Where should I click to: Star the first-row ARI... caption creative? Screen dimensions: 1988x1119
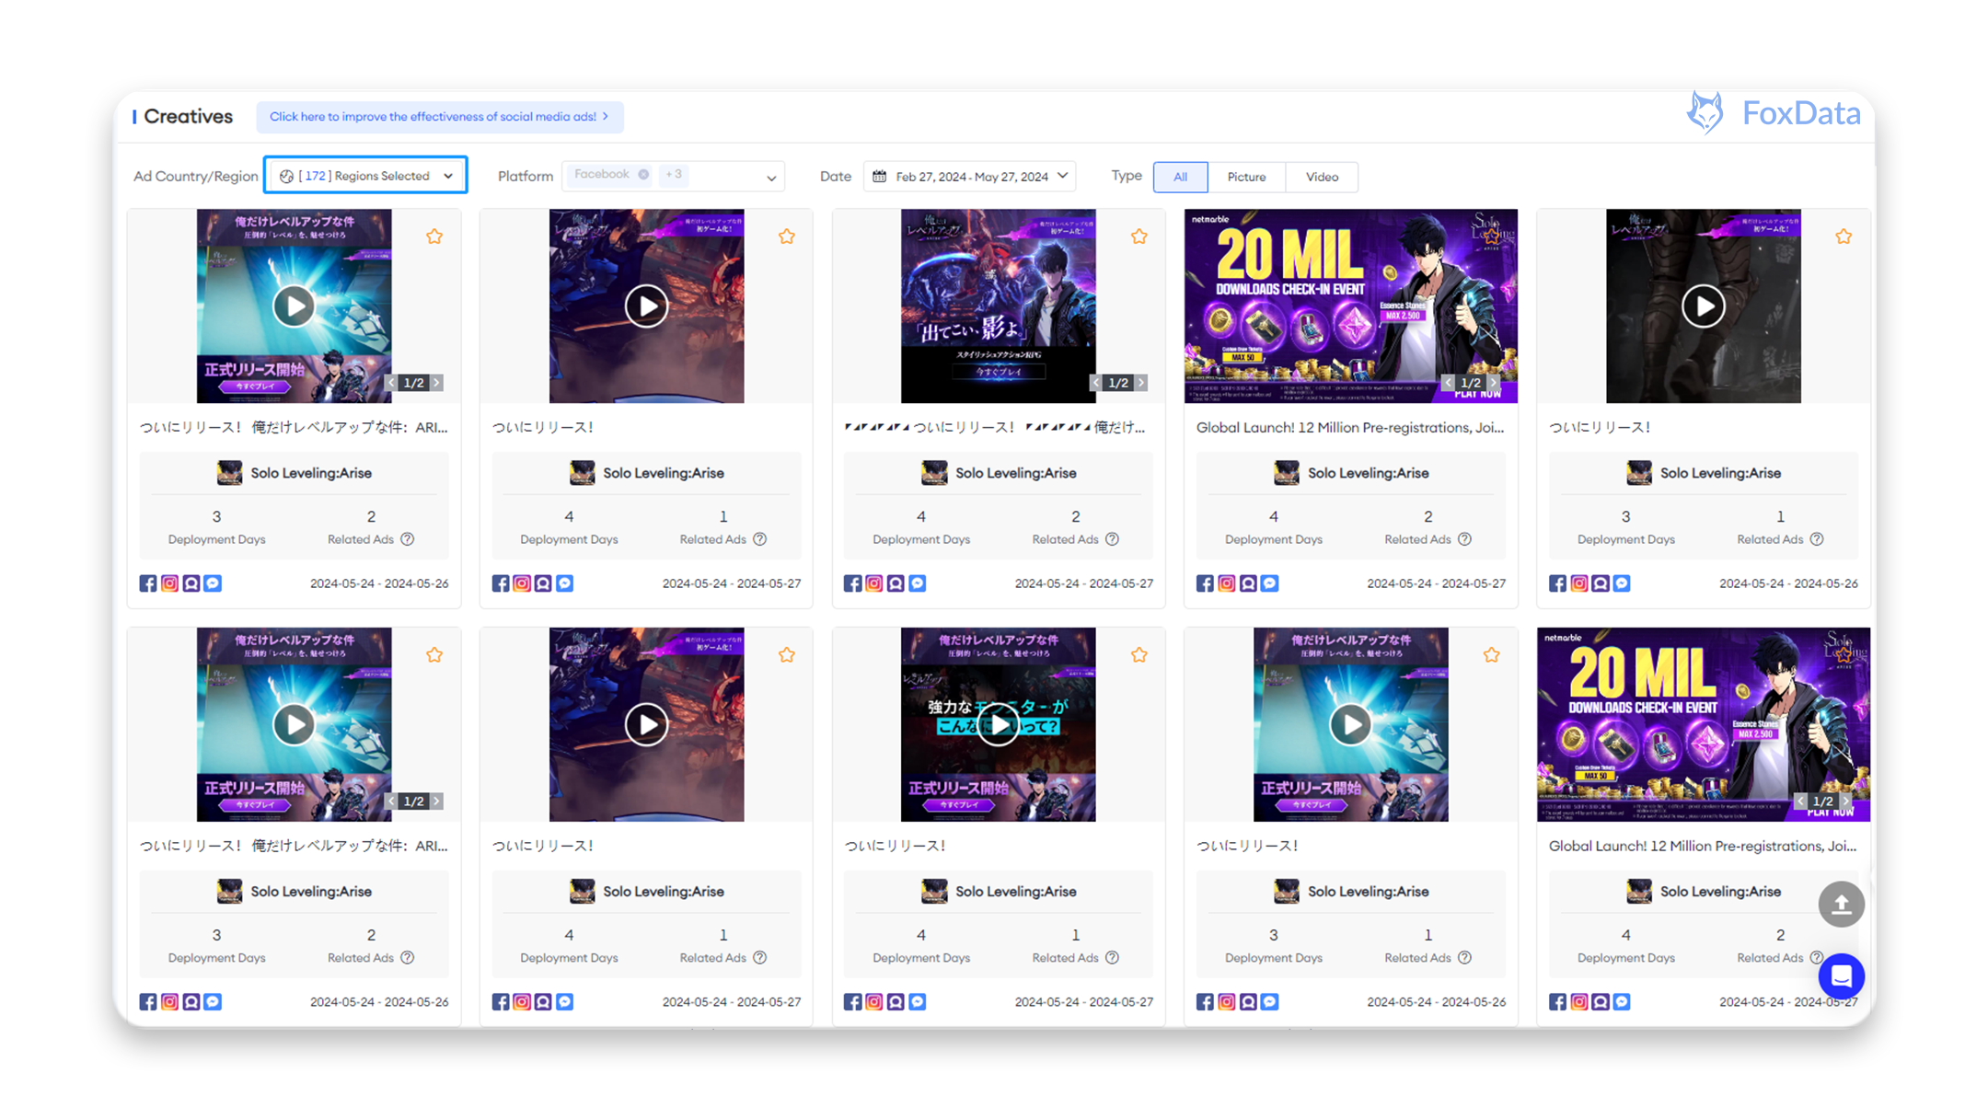click(x=434, y=236)
